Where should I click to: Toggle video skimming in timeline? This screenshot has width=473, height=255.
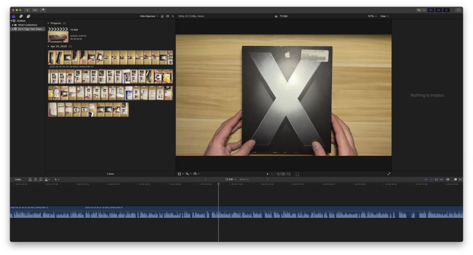point(426,180)
